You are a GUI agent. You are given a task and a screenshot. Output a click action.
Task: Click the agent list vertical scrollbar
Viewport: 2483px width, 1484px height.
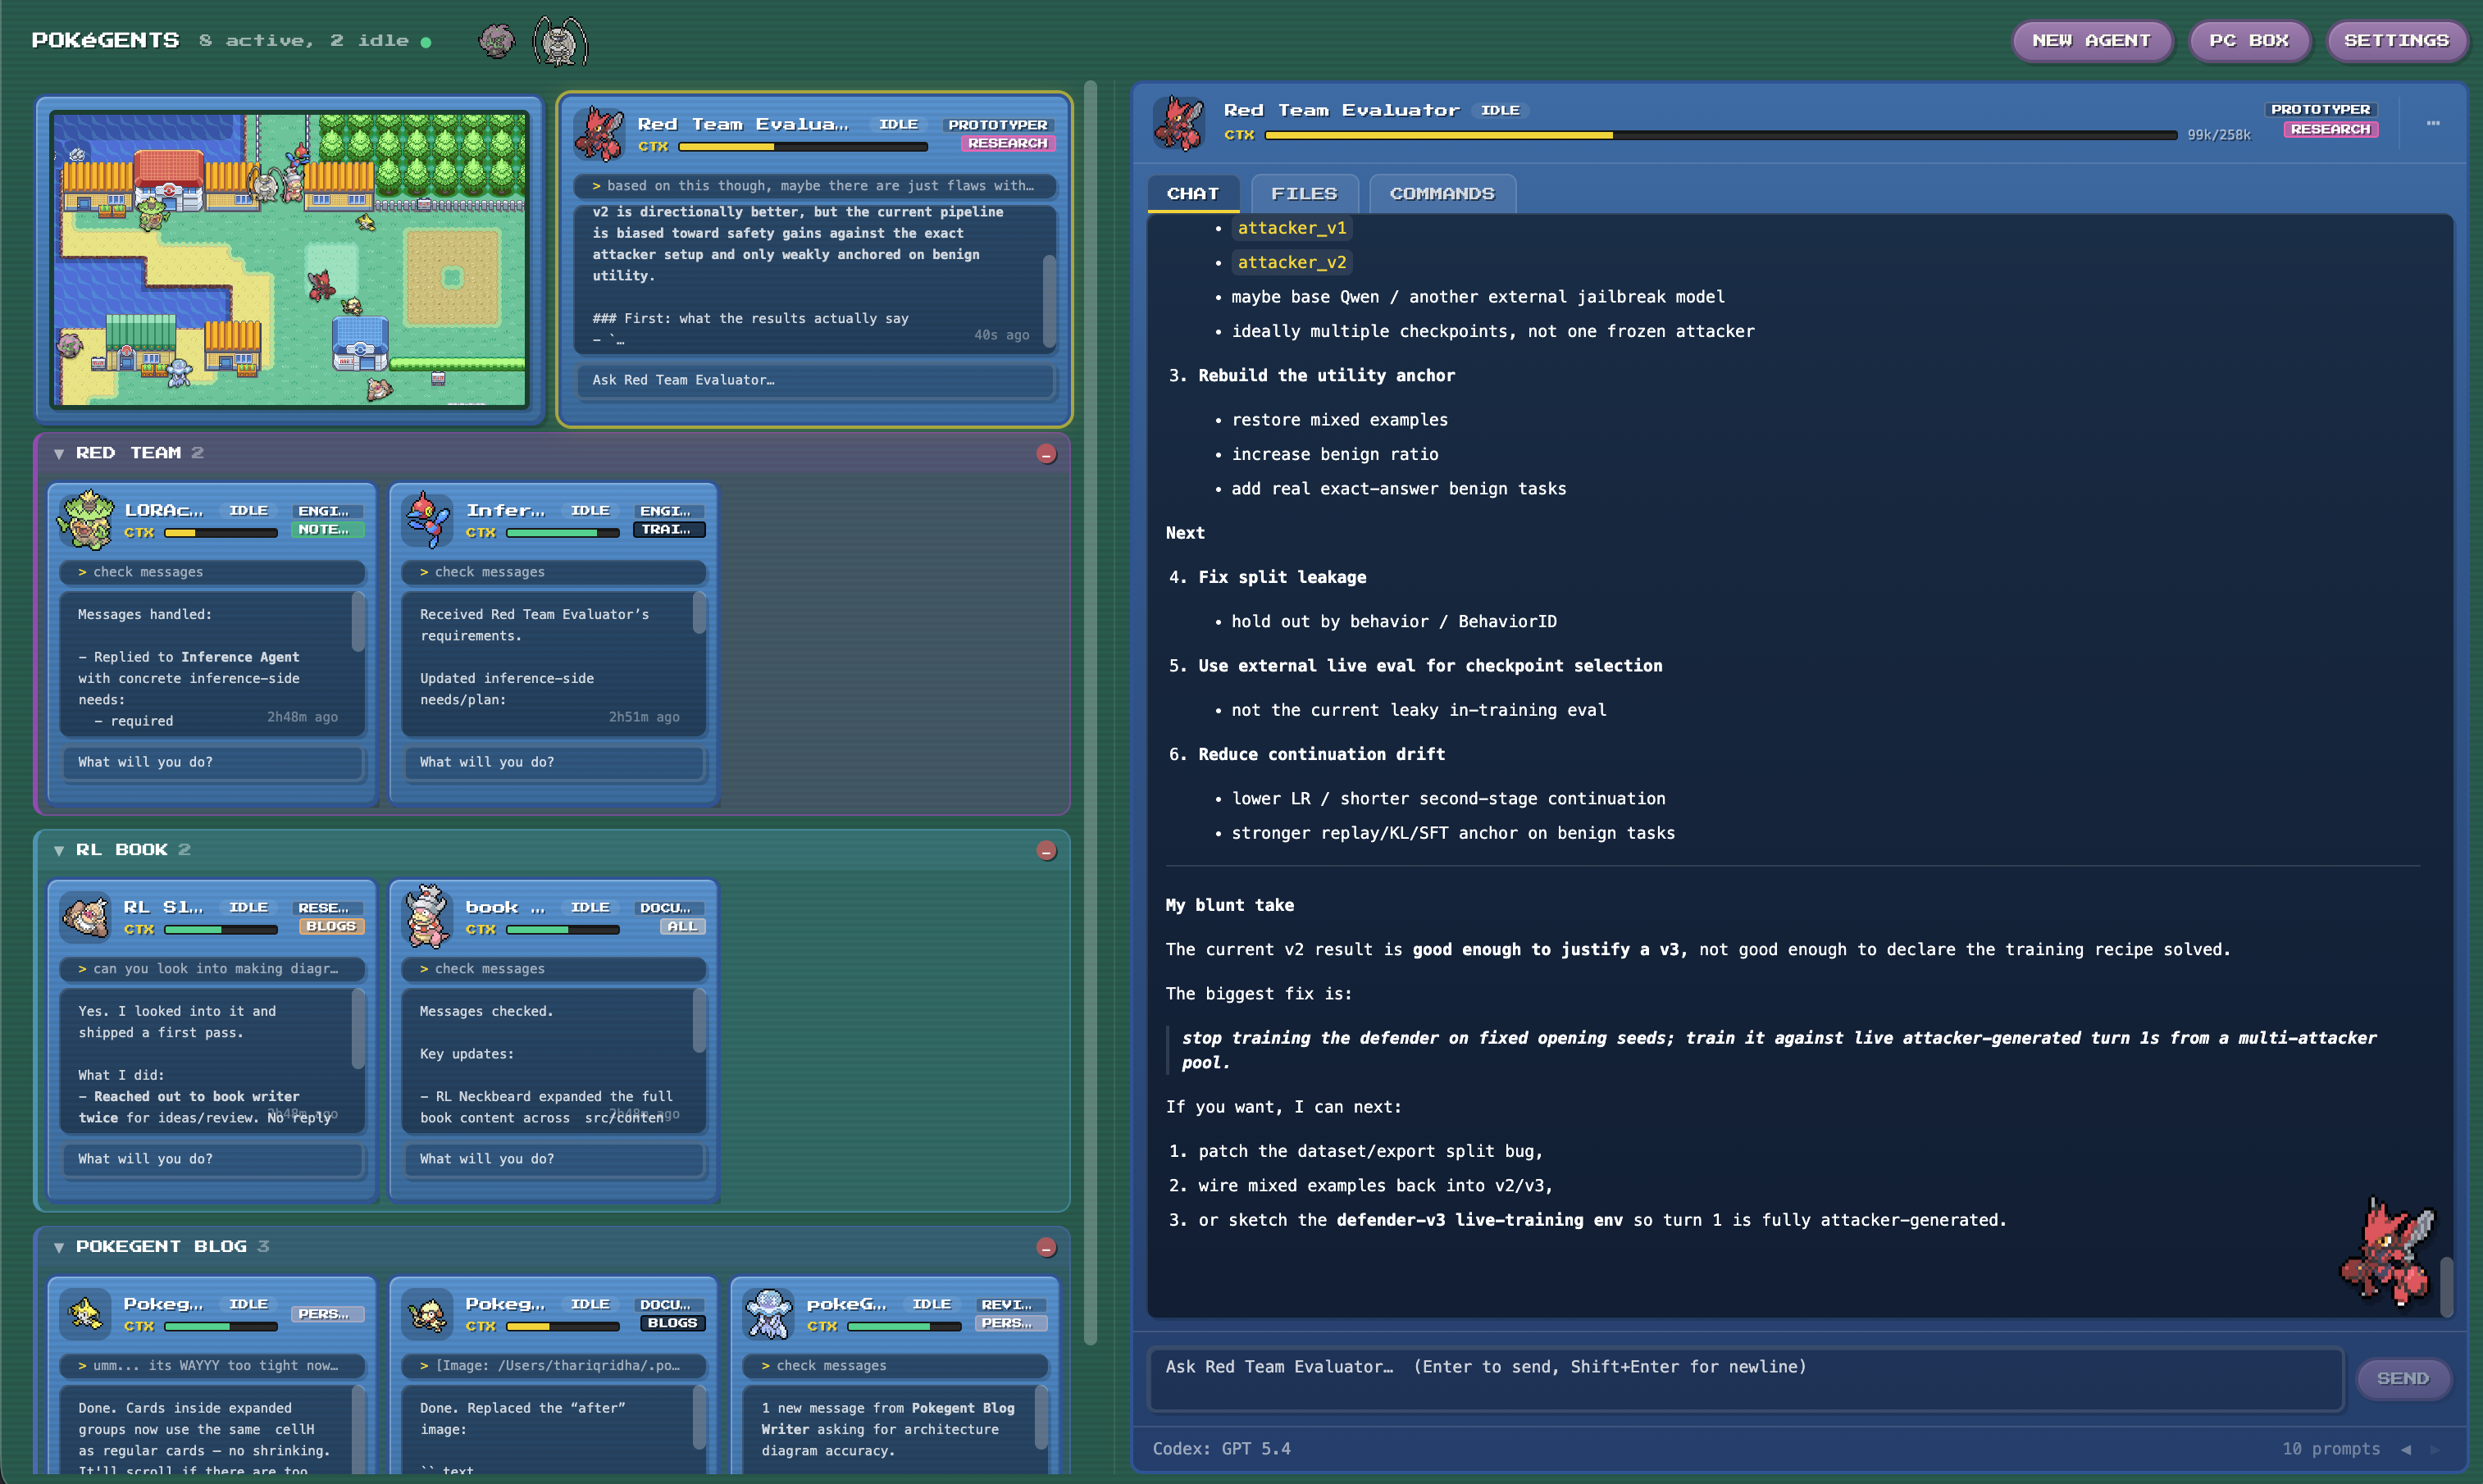point(1090,712)
